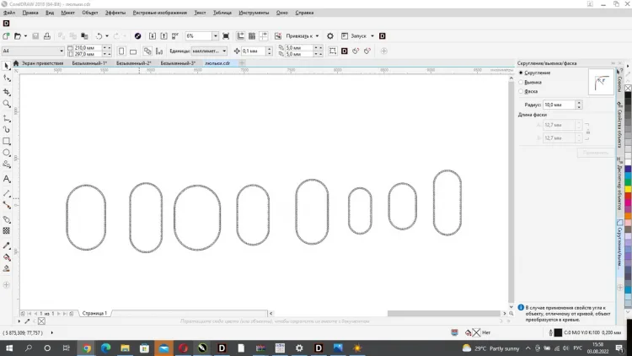Open the Undo history dropdown arrow
The height and width of the screenshot is (356, 632).
click(107, 36)
